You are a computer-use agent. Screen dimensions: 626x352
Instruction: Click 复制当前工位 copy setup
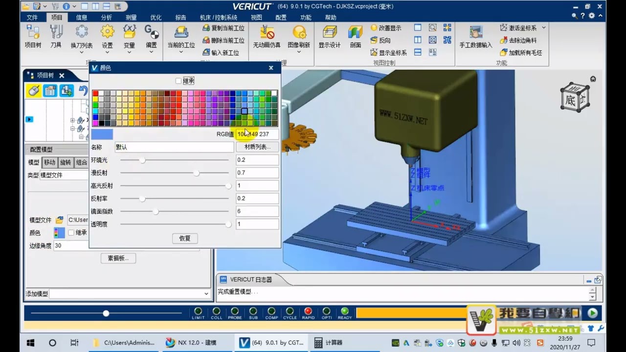pos(224,28)
